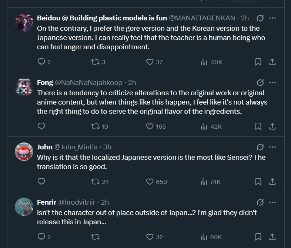Viewport: 291px width, 248px height.
Task: Open Fenrir's wolf avatar
Action: [24, 207]
